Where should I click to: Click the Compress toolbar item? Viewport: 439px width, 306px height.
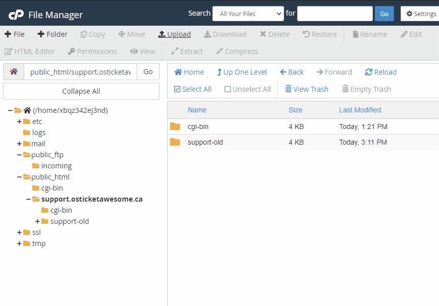point(237,51)
